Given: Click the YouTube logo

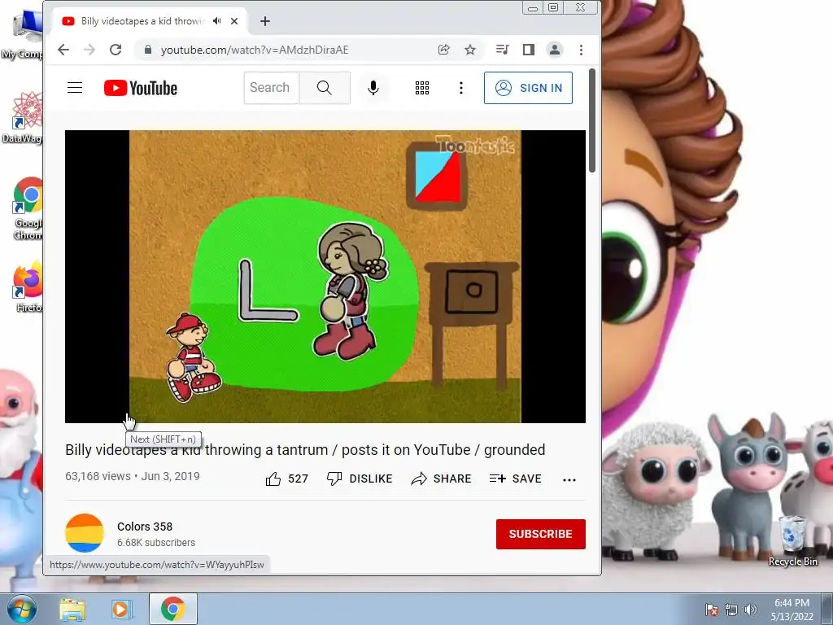Looking at the screenshot, I should (140, 88).
